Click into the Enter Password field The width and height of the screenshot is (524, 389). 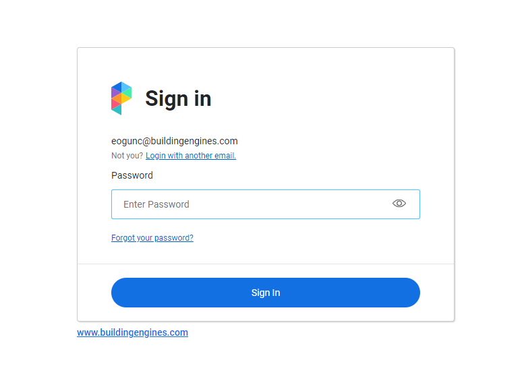[x=250, y=204]
